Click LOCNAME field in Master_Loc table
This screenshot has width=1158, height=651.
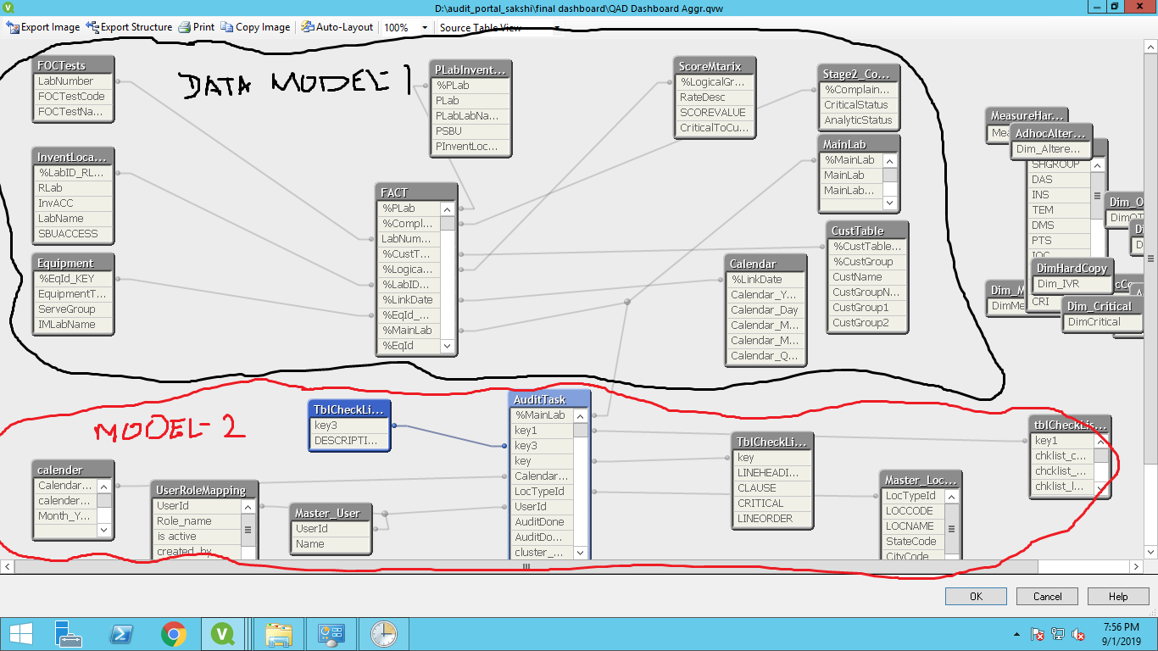[914, 526]
